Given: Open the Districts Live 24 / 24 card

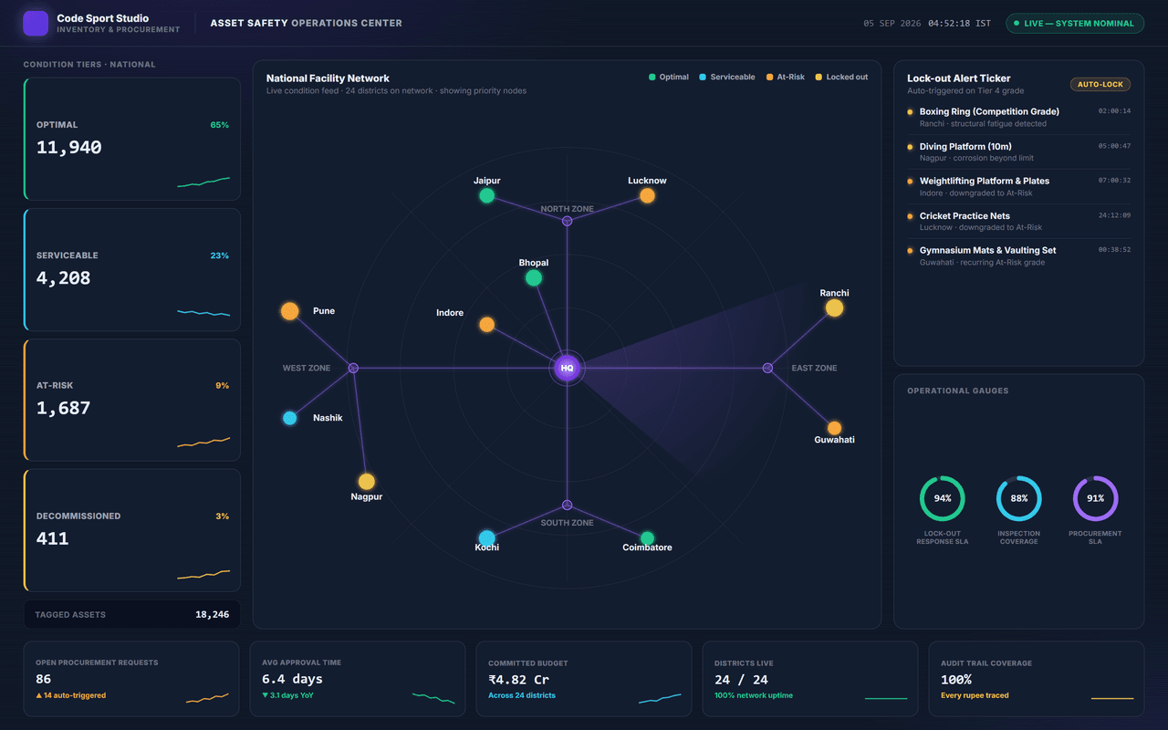Looking at the screenshot, I should (810, 679).
